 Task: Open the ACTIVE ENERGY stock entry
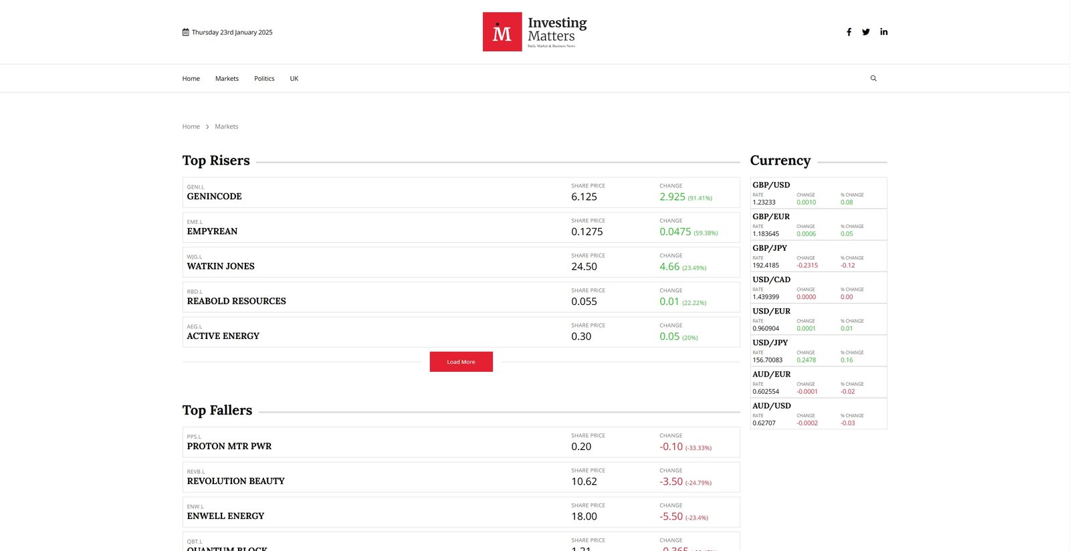coord(461,332)
